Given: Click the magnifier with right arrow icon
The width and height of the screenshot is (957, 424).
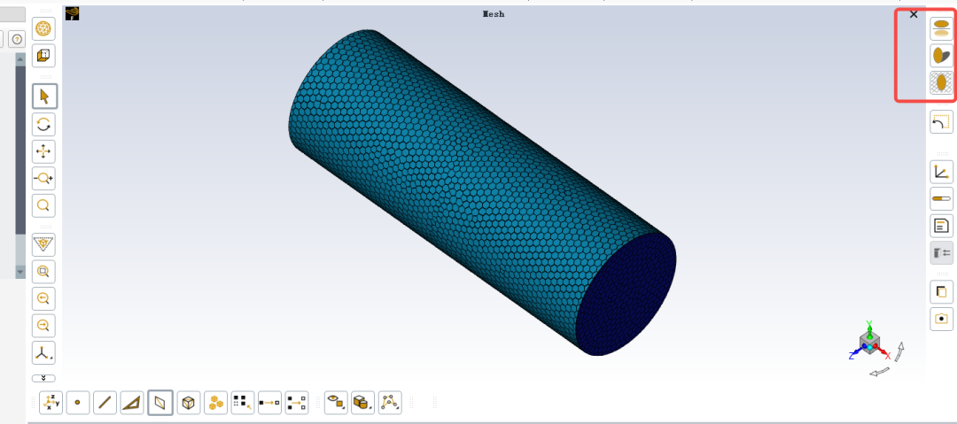Looking at the screenshot, I should [43, 325].
